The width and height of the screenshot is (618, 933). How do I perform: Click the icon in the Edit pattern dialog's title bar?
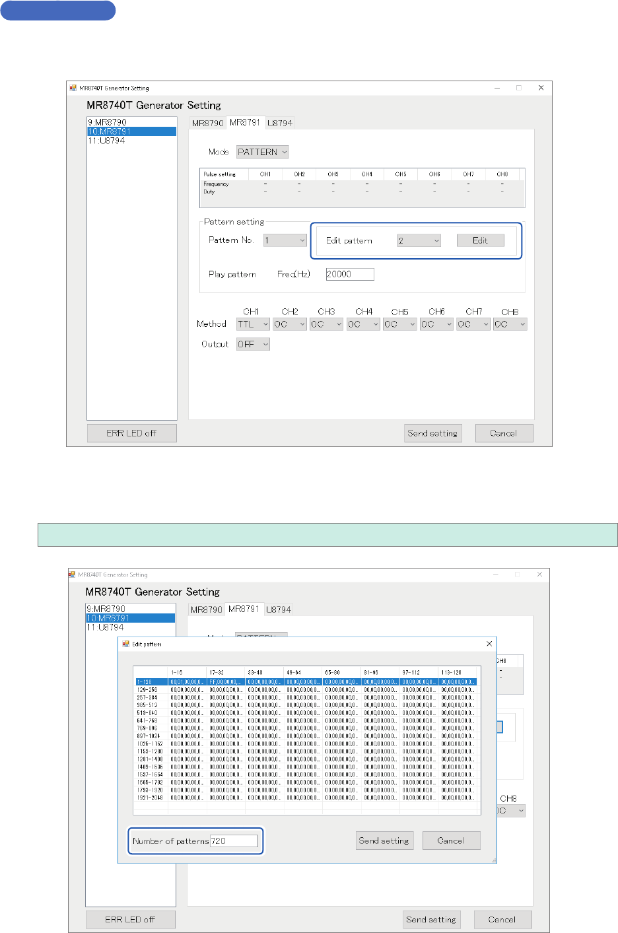coord(126,644)
